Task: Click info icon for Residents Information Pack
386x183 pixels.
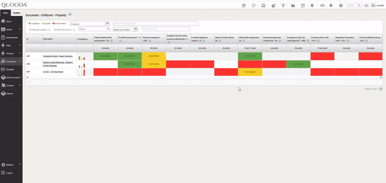Action: (348, 41)
